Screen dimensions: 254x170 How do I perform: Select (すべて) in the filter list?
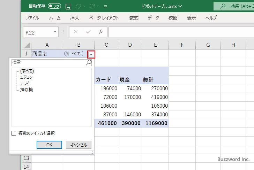27,71
